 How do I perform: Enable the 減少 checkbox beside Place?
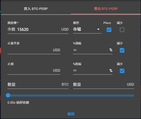(x=122, y=30)
